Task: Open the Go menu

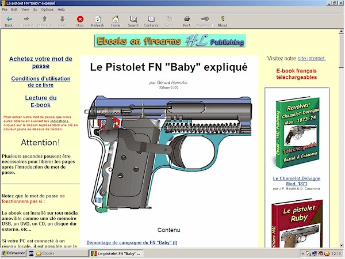Action: pos(35,9)
